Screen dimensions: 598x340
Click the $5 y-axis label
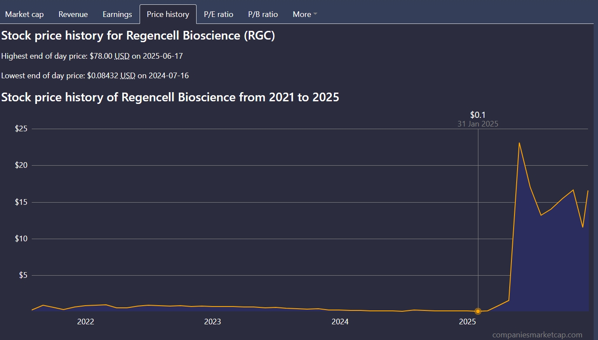pos(23,275)
